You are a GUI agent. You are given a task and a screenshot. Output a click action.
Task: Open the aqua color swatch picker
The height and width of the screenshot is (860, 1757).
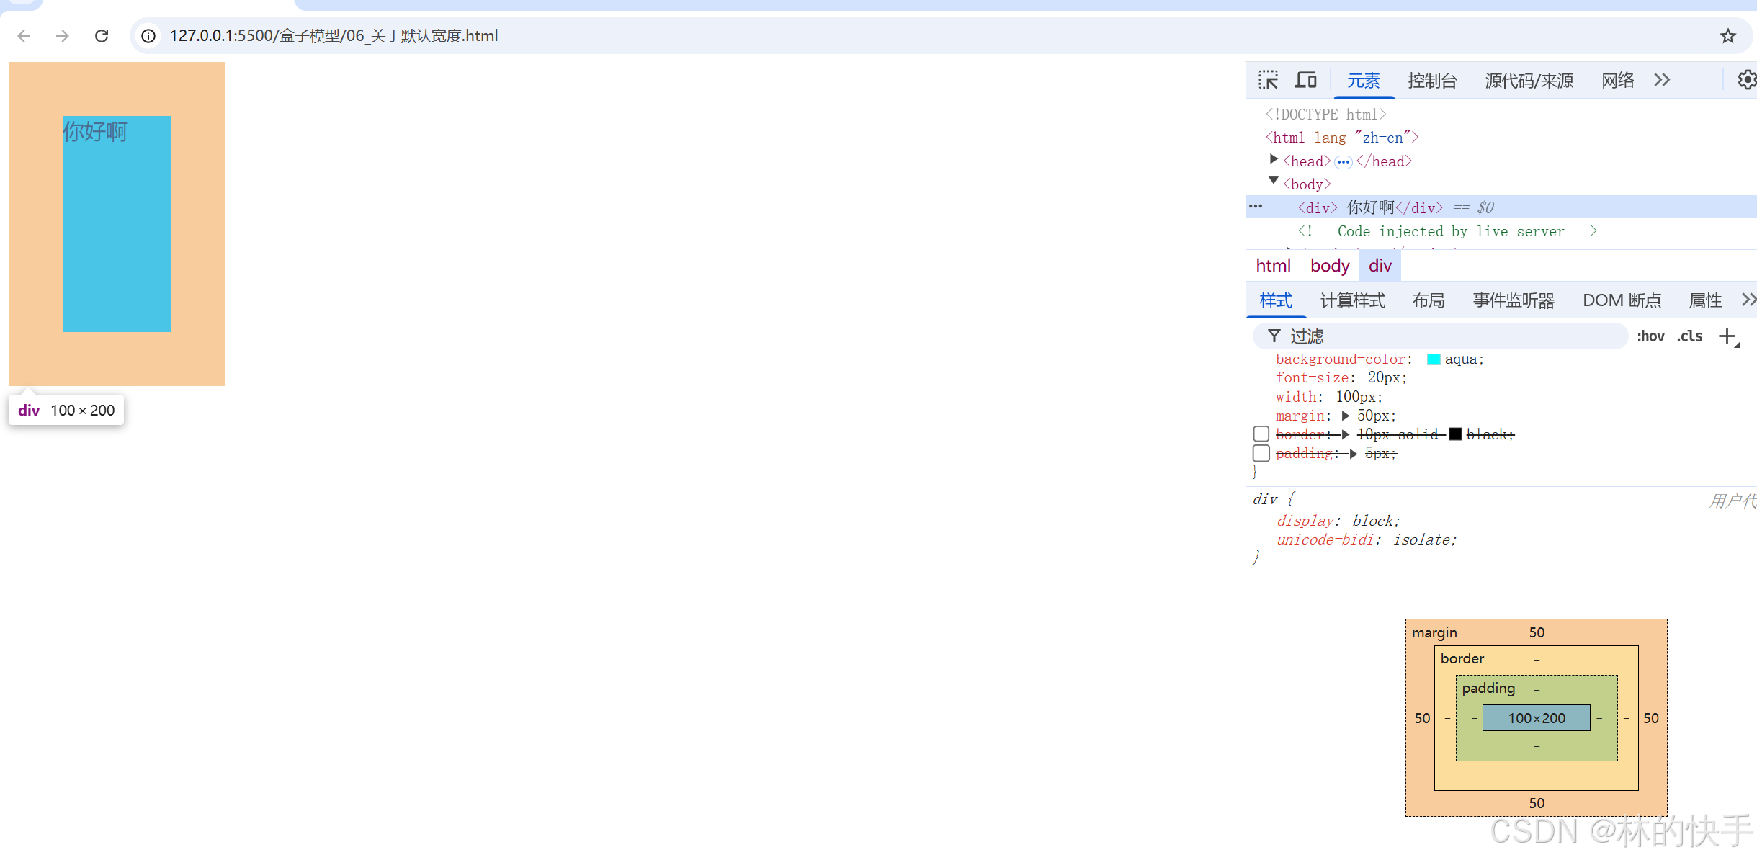coord(1434,359)
